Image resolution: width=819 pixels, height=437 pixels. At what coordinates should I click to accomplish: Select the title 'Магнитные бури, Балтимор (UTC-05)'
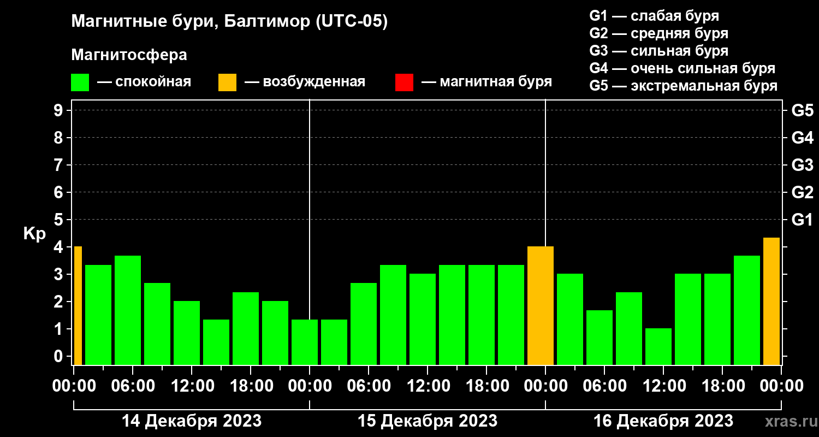229,22
